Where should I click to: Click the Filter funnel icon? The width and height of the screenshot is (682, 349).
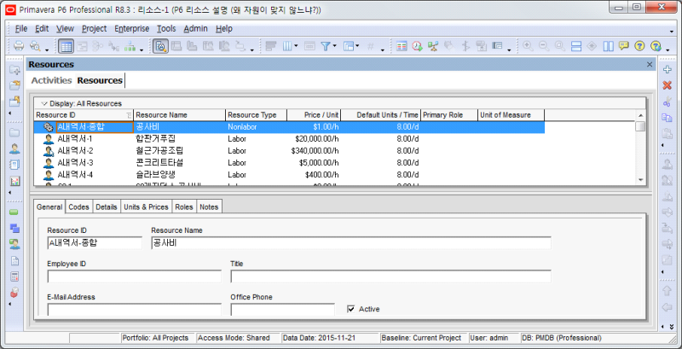coord(326,46)
